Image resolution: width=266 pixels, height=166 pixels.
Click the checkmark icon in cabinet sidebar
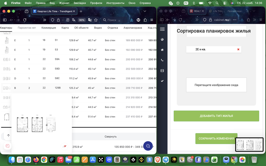(x=162, y=81)
